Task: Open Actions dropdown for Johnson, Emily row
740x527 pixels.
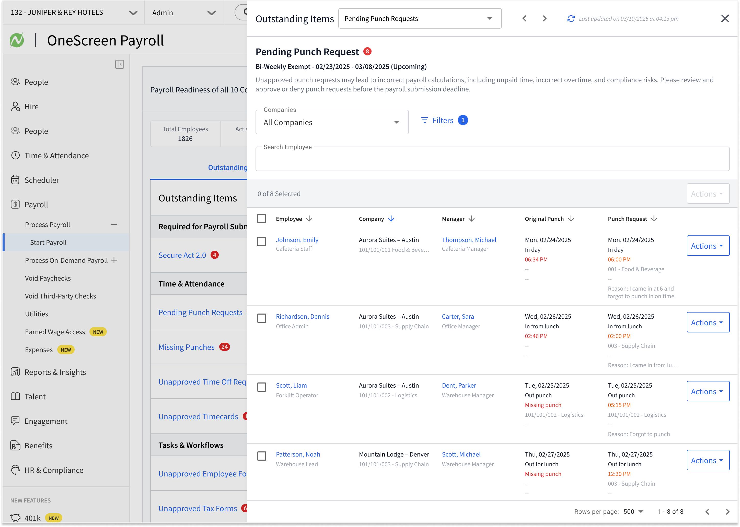Action: tap(708, 246)
